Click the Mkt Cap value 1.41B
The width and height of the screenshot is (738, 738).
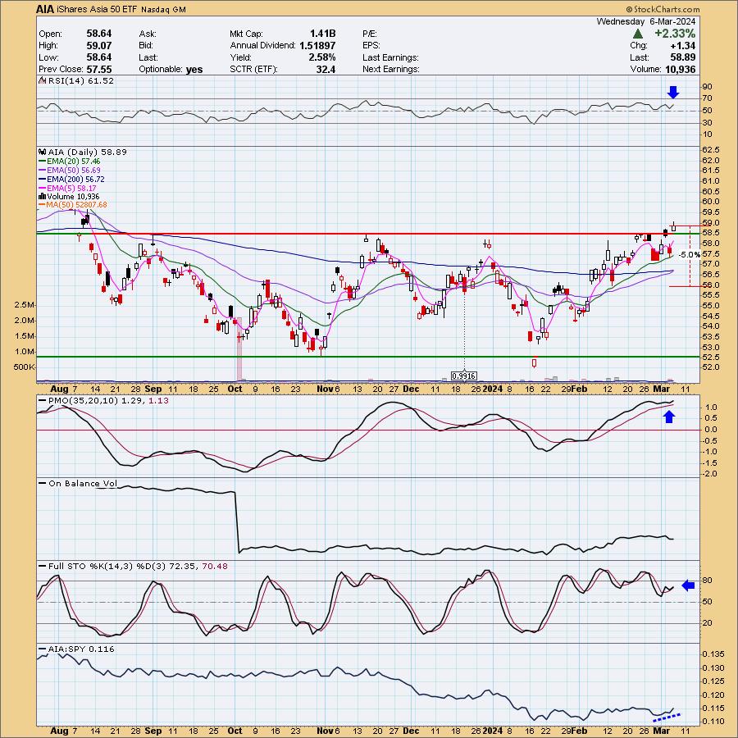click(x=322, y=34)
